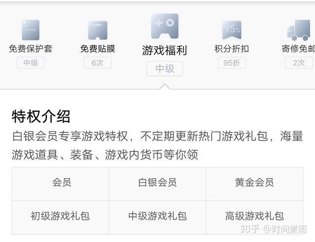The image size is (315, 242).
Task: Tap the 高级游戏礼包 table cell
Action: click(x=254, y=216)
